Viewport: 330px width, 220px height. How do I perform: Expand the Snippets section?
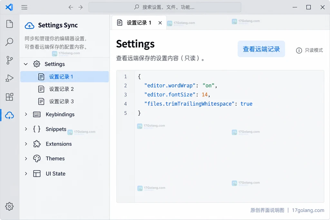(x=26, y=129)
